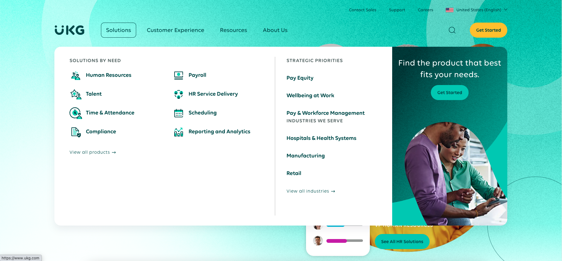This screenshot has height=261, width=562.
Task: Click the yellow Get Started button
Action: pyautogui.click(x=488, y=30)
